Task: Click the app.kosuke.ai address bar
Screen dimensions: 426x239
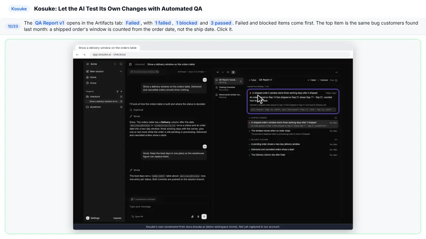Action: tap(220, 54)
